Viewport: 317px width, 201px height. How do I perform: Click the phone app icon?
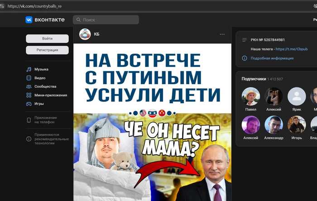pos(29,120)
